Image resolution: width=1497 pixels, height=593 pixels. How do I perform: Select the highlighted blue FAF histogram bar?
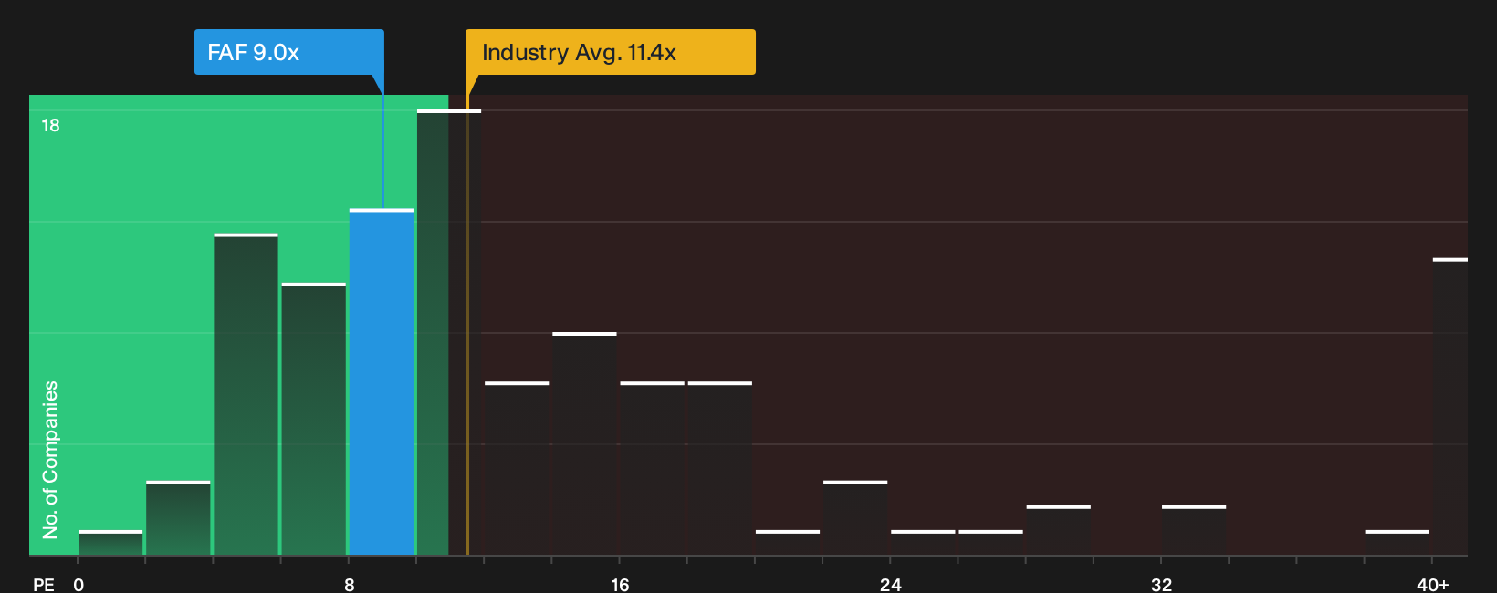point(382,382)
